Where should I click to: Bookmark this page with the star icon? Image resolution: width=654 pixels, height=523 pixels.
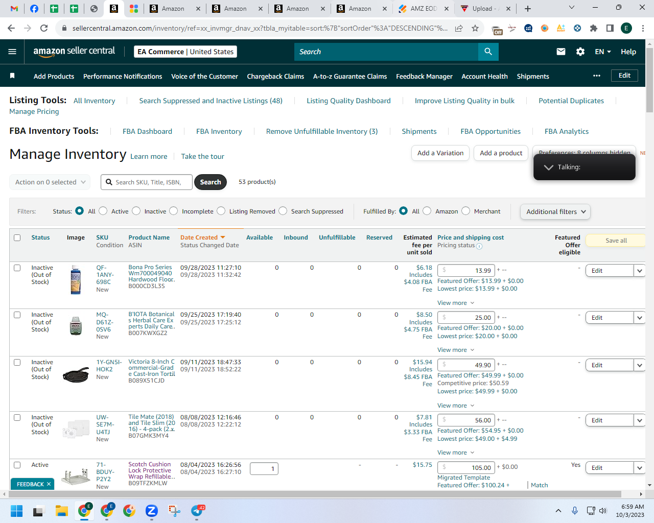475,28
